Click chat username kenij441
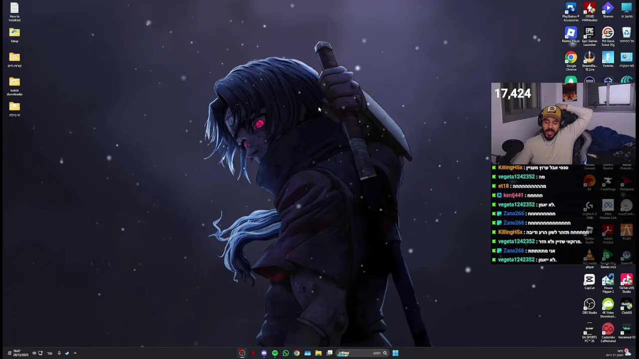 click(x=513, y=195)
